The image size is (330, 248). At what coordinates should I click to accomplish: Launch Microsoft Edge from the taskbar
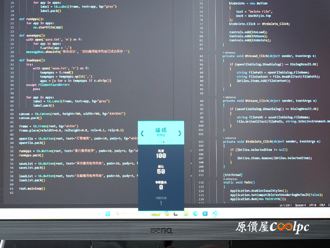195,213
